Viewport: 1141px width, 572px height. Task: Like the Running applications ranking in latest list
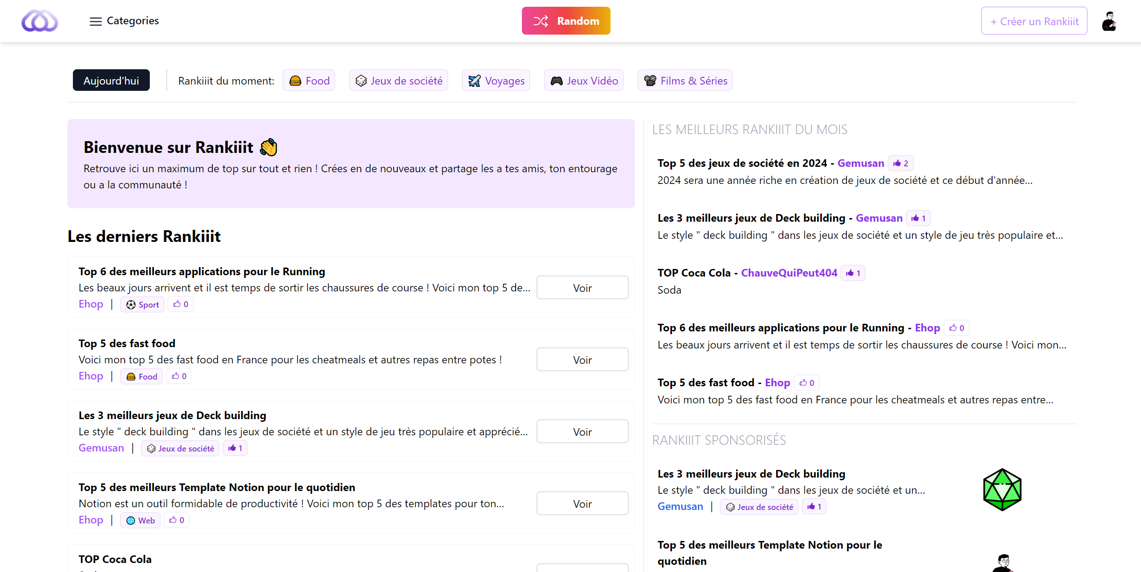point(180,304)
